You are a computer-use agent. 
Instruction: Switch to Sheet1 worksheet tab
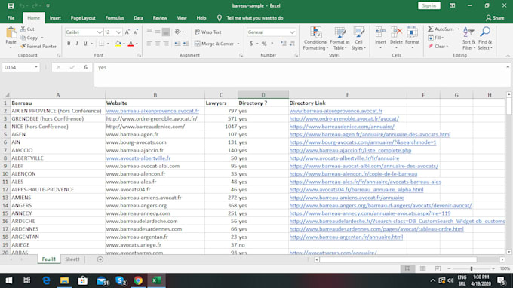click(x=72, y=259)
